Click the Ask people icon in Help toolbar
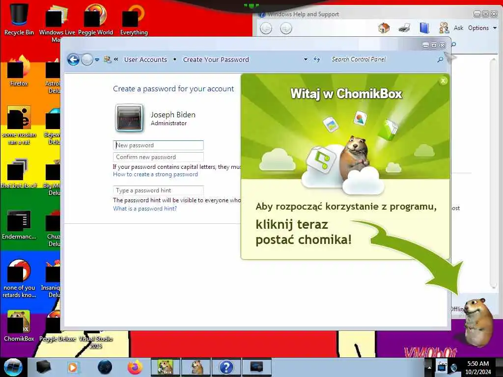 tap(444, 28)
